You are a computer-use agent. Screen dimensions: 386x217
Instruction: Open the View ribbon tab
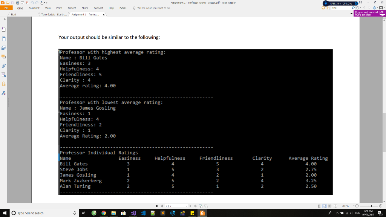[x=48, y=8]
